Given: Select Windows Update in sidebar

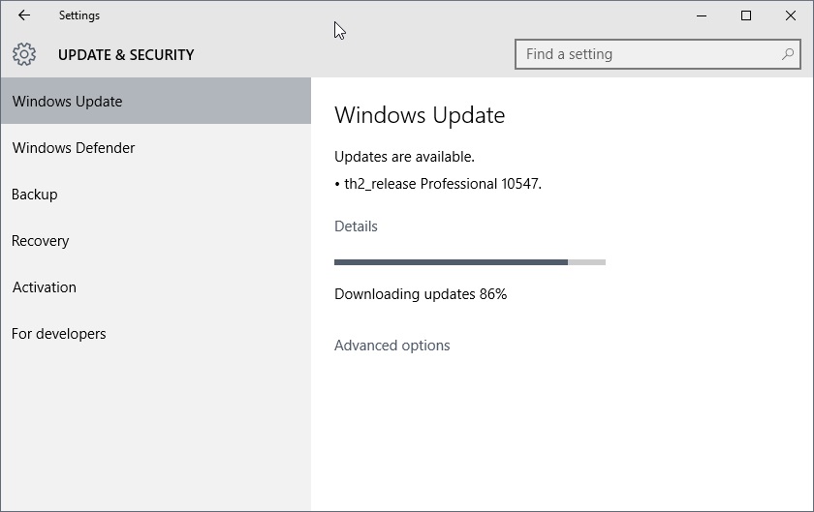Looking at the screenshot, I should pyautogui.click(x=156, y=102).
